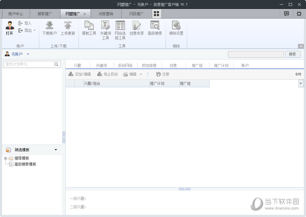The width and height of the screenshot is (306, 217).
Task: Click the 导入 import button
Action: click(25, 23)
